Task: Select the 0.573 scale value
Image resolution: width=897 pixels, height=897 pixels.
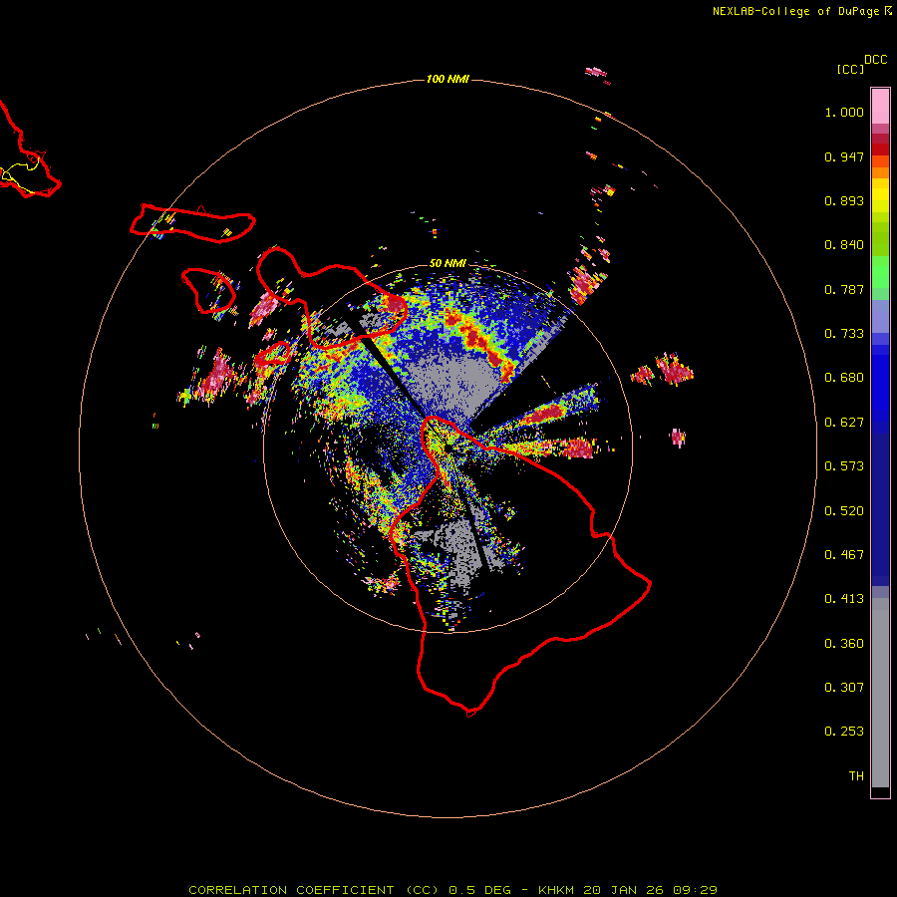Action: tap(844, 466)
